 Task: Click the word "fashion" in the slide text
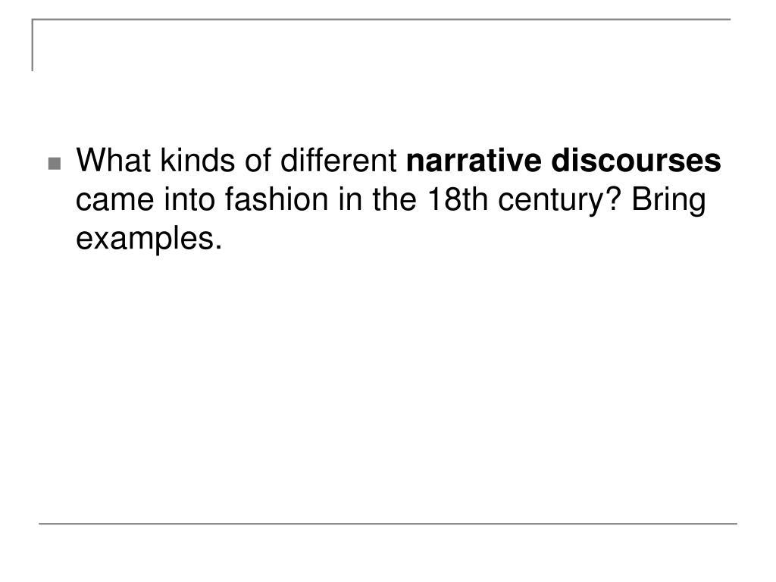click(277, 199)
